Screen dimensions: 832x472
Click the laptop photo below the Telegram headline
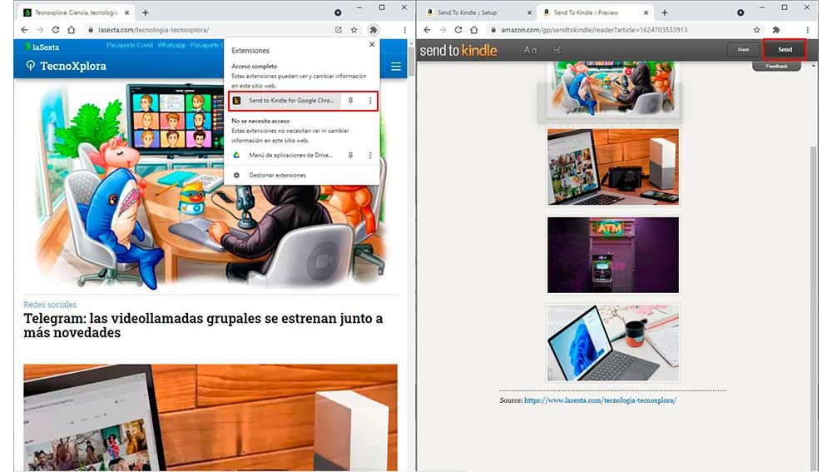[210, 417]
